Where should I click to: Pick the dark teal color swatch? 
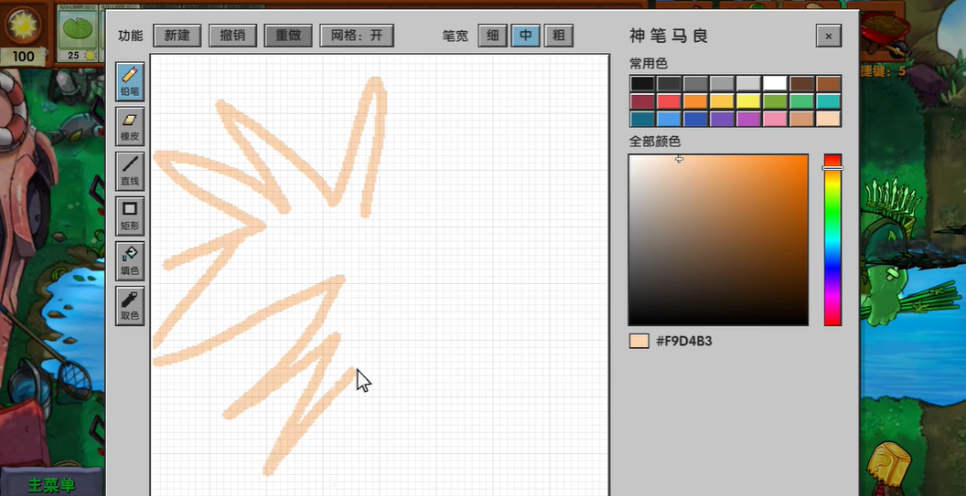pos(642,119)
